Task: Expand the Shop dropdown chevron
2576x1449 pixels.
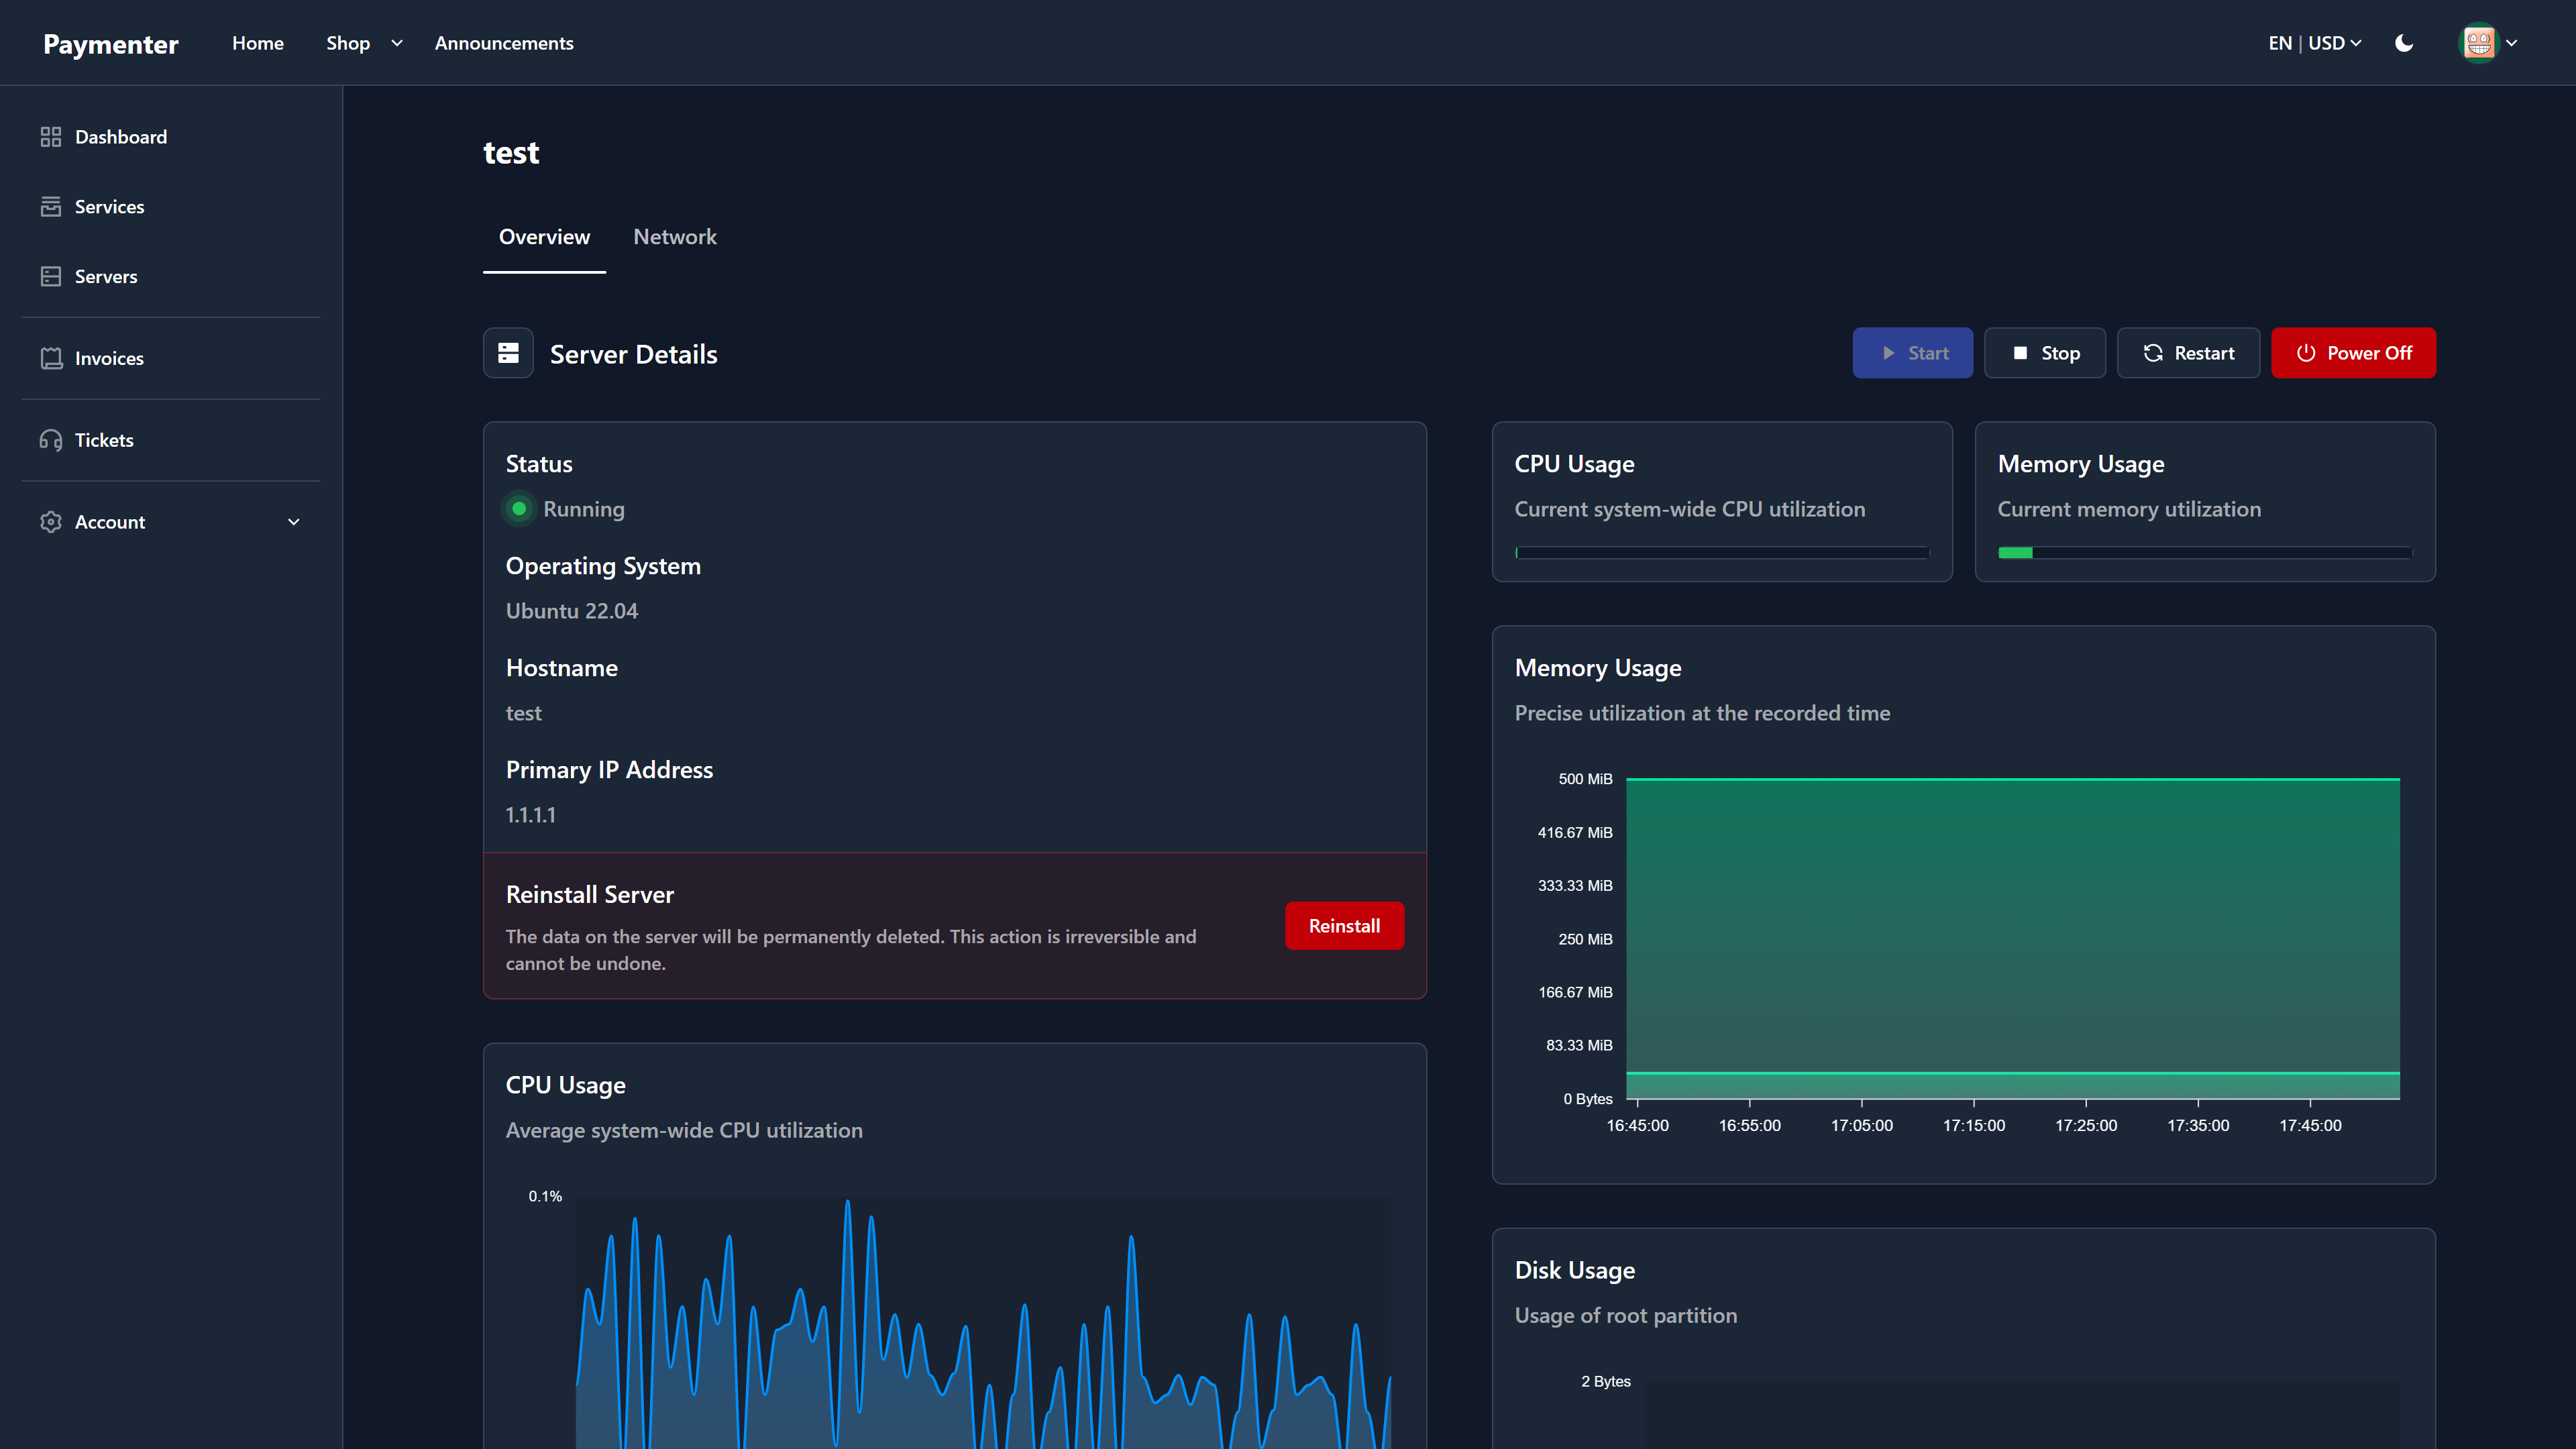Action: click(397, 43)
